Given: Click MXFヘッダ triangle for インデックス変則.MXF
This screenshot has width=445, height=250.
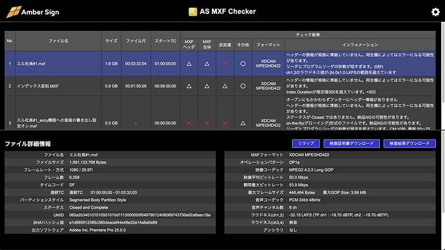Looking at the screenshot, I should [189, 86].
